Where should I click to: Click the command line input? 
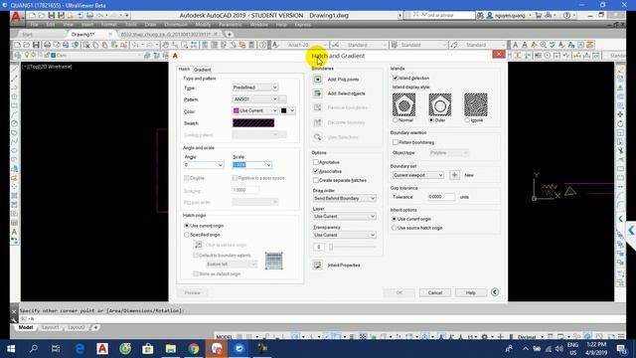click(x=316, y=319)
